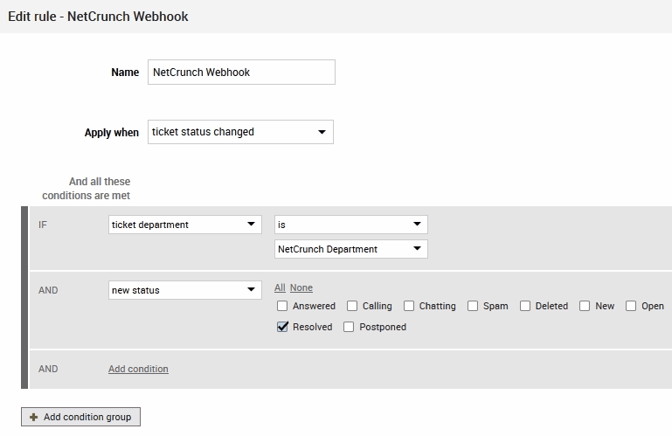672x436 pixels.
Task: Click the None statuses link
Action: point(301,287)
